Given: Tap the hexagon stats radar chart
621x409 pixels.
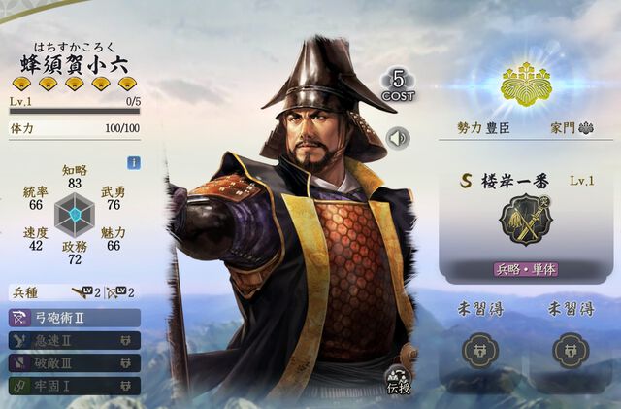Looking at the screenshot, I should (75, 215).
